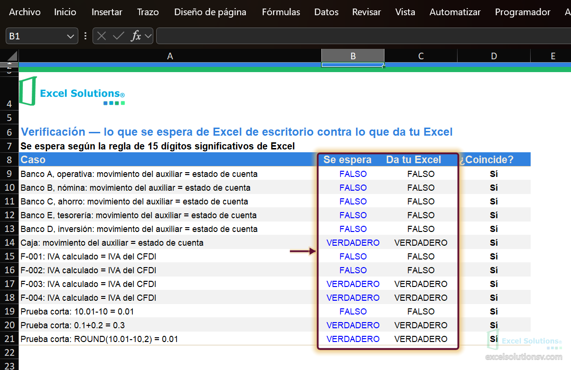
Task: Click black FALSO in F-001 row
Action: tap(421, 256)
